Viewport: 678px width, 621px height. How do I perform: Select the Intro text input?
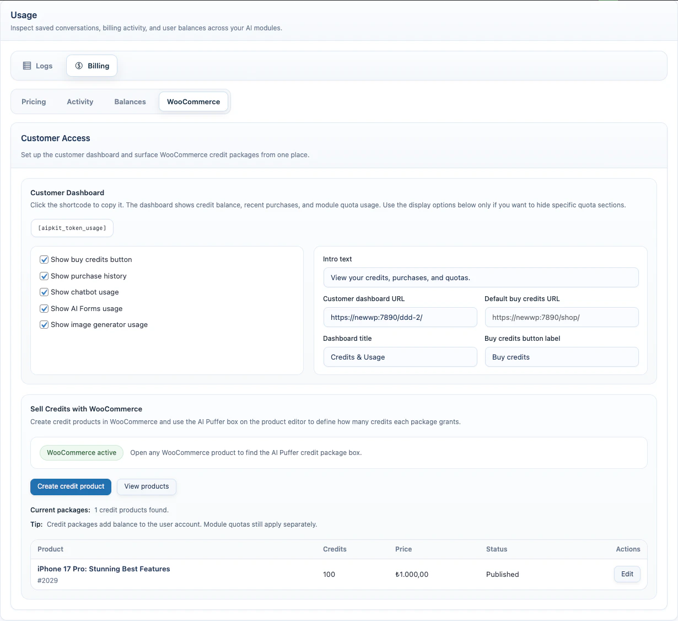pos(481,277)
